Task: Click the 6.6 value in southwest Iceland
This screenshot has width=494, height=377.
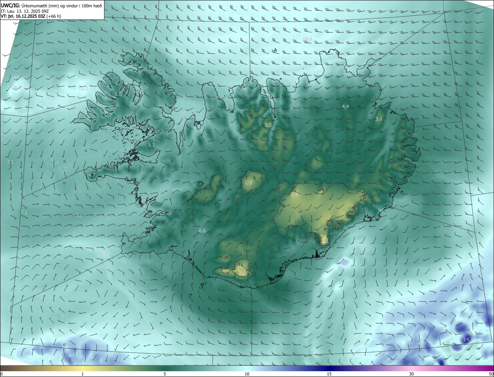Action: 202,231
